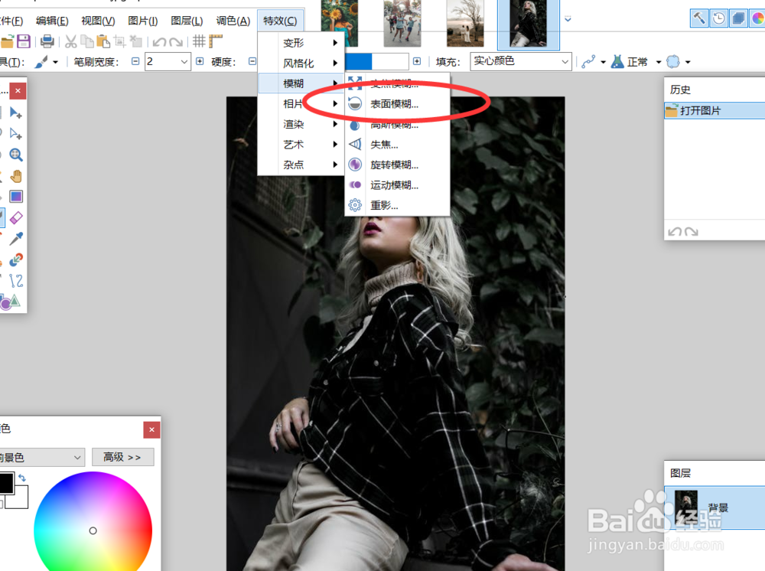765x571 pixels.
Task: Click the 高级 >> button in color panel
Action: pyautogui.click(x=122, y=457)
